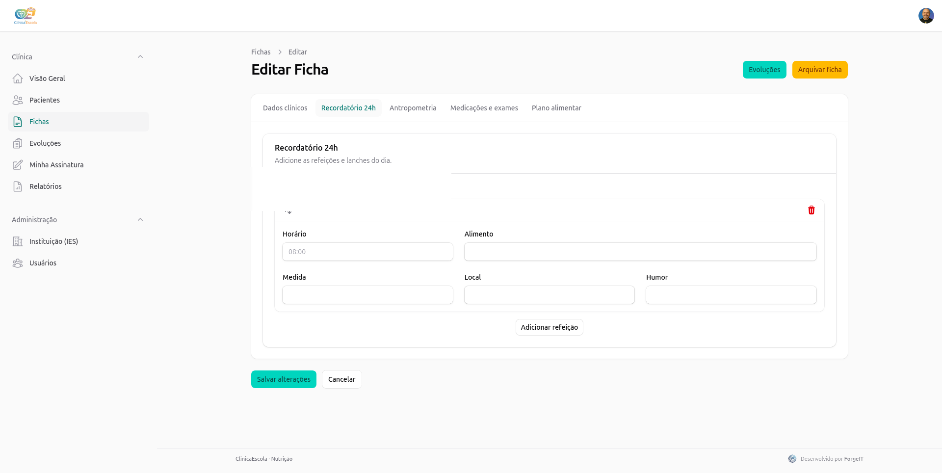
Task: Click the Evoluções clipboard icon
Action: point(18,143)
